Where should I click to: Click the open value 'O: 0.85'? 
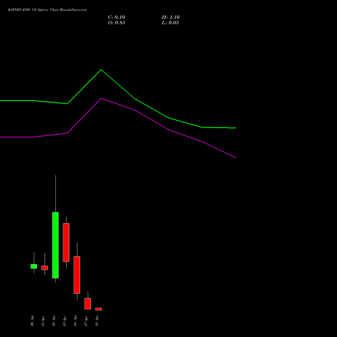click(x=117, y=23)
